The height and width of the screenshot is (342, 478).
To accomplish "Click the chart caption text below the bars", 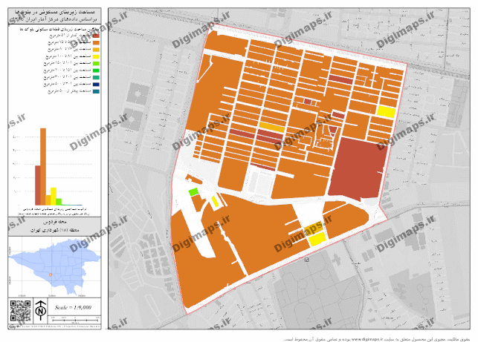I will 55,211.
